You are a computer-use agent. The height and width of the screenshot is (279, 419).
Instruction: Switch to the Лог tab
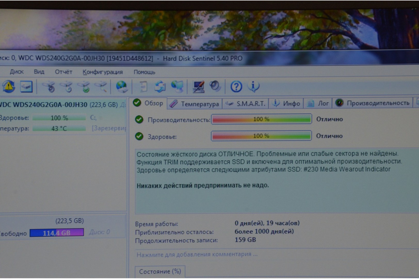318,103
